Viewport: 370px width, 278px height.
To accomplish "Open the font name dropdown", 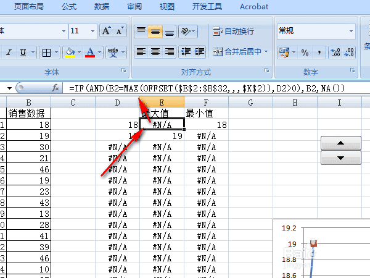I will (x=64, y=31).
